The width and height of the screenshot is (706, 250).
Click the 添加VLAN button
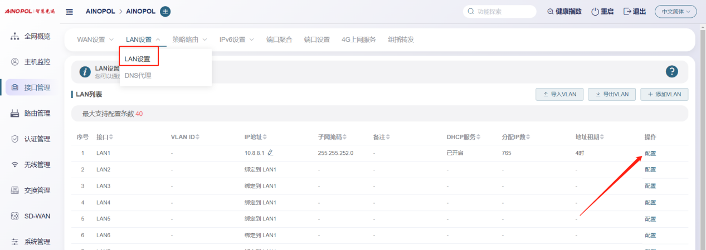(x=664, y=94)
